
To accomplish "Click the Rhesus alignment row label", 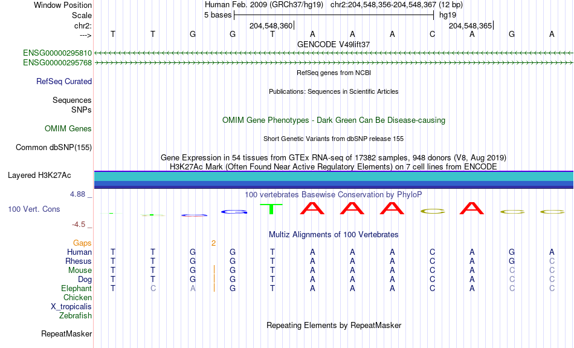I will pyautogui.click(x=79, y=261).
